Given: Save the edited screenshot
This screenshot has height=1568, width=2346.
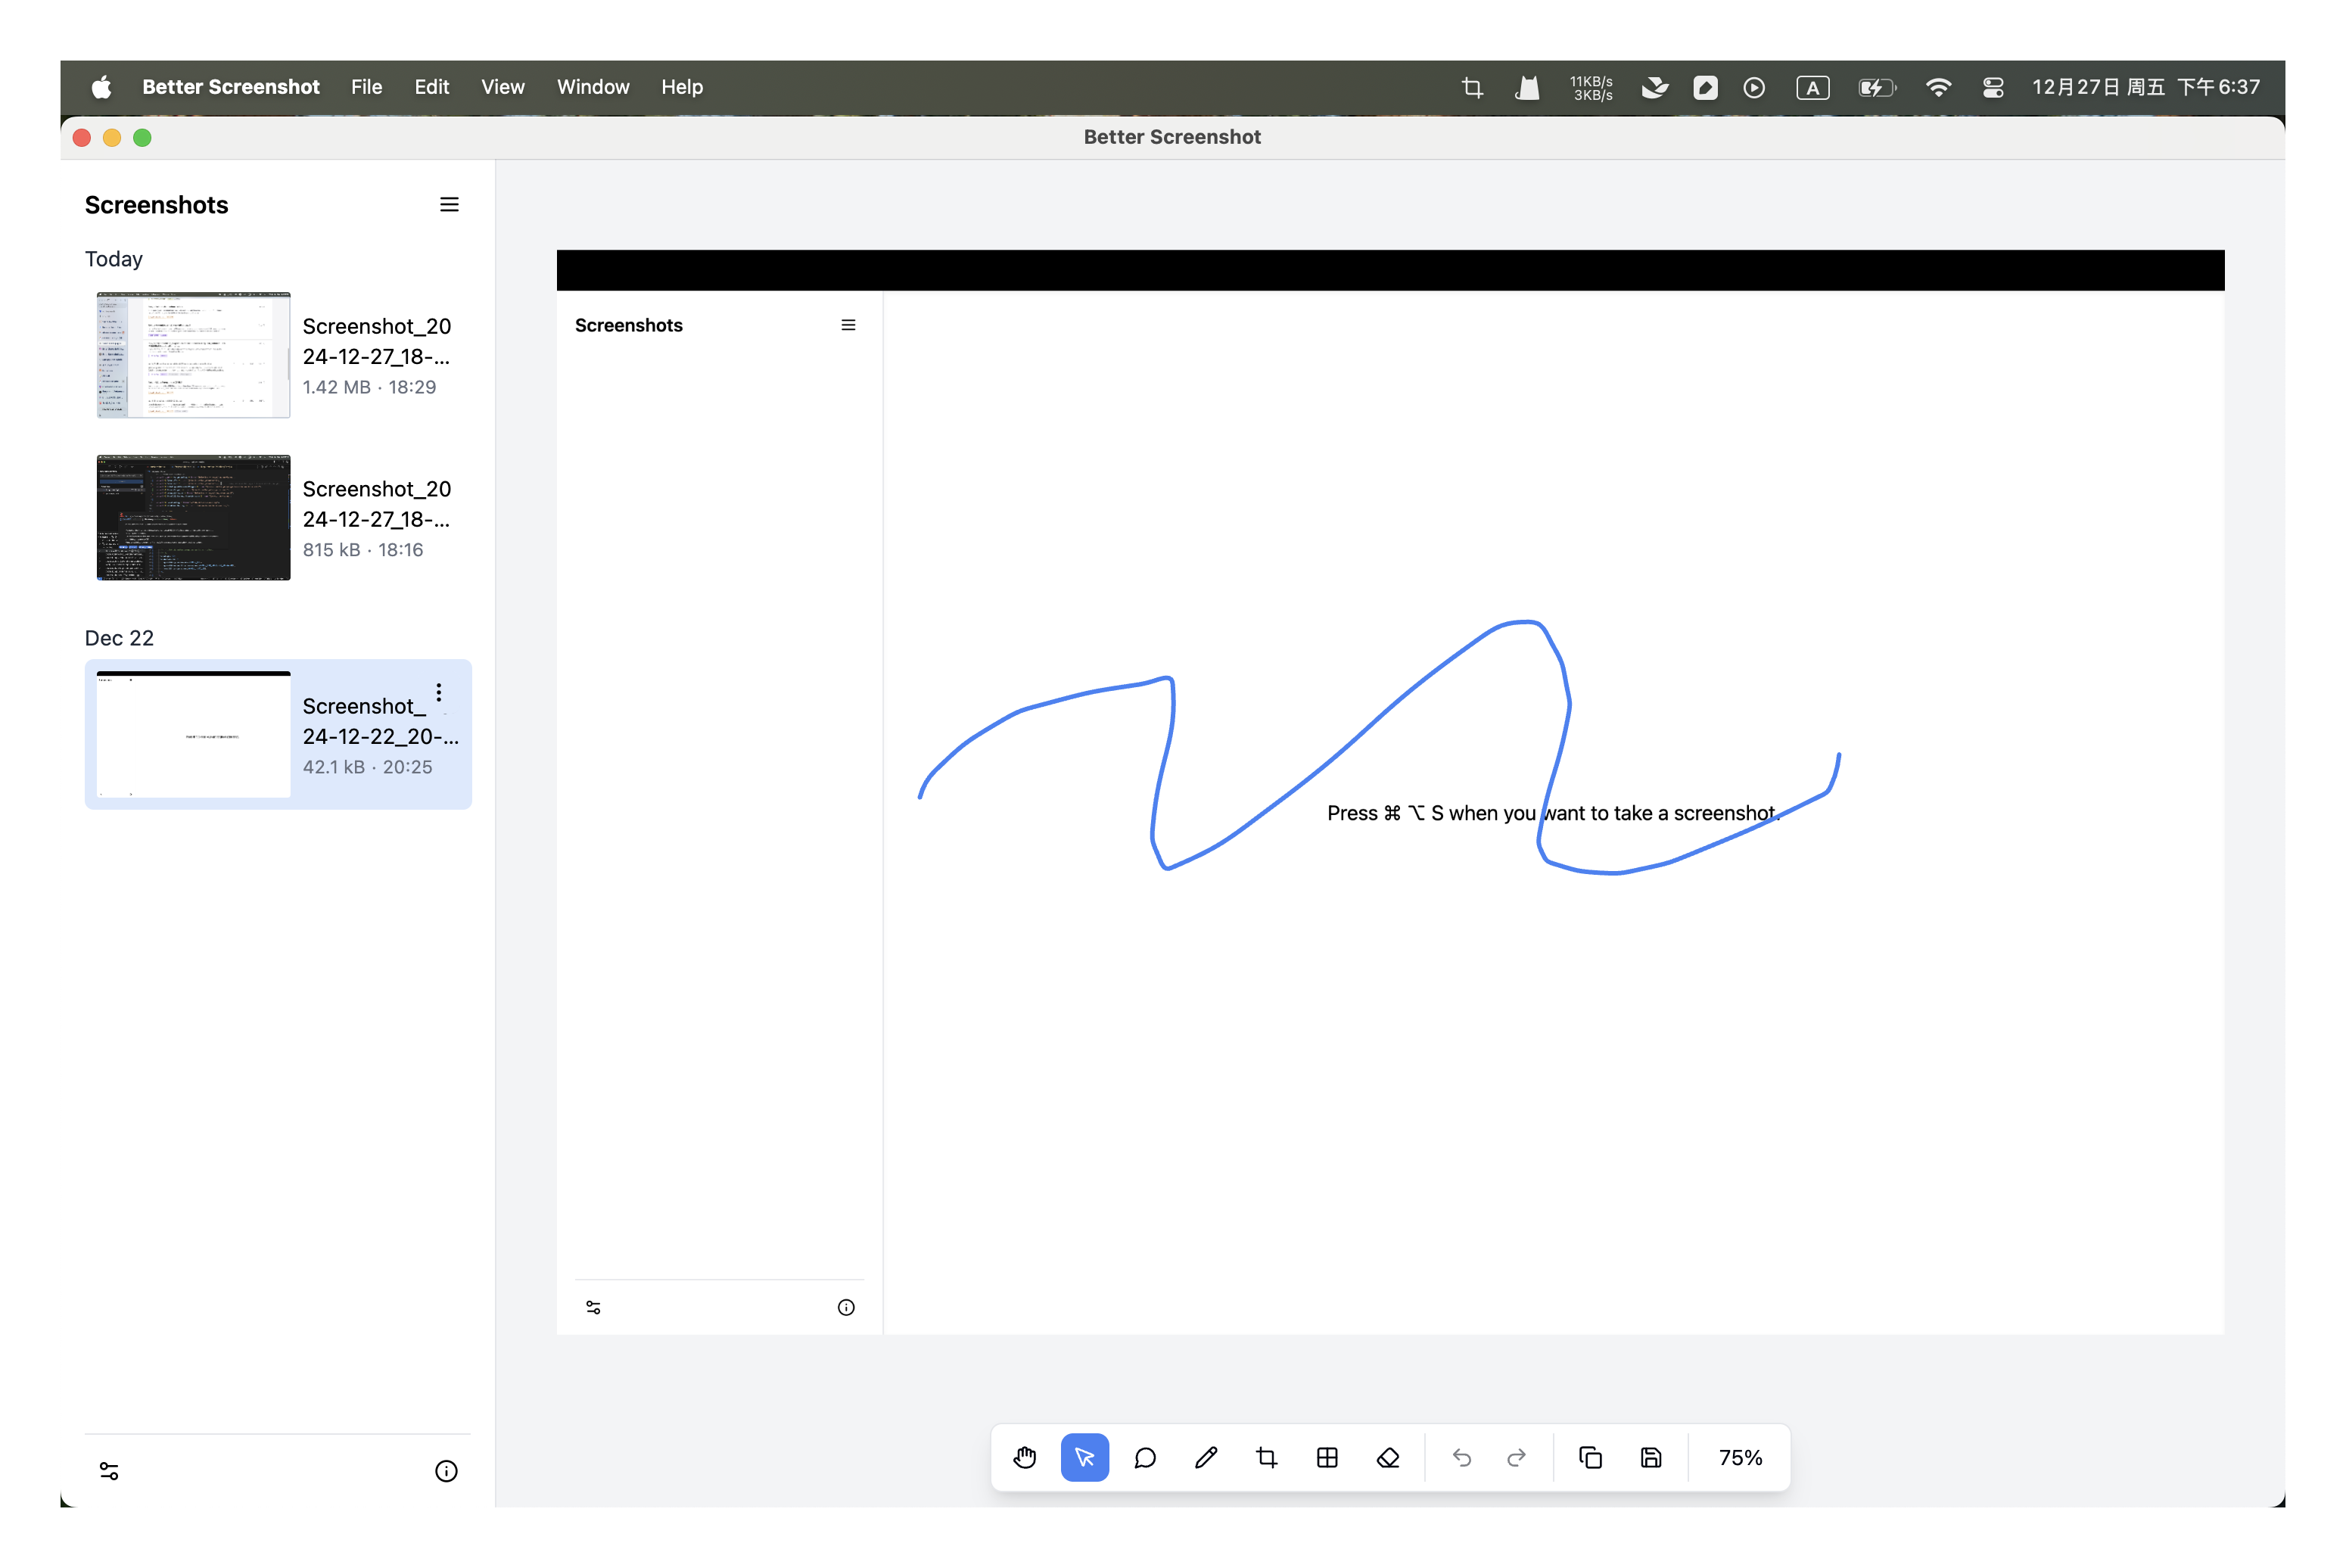Looking at the screenshot, I should [x=1651, y=1457].
